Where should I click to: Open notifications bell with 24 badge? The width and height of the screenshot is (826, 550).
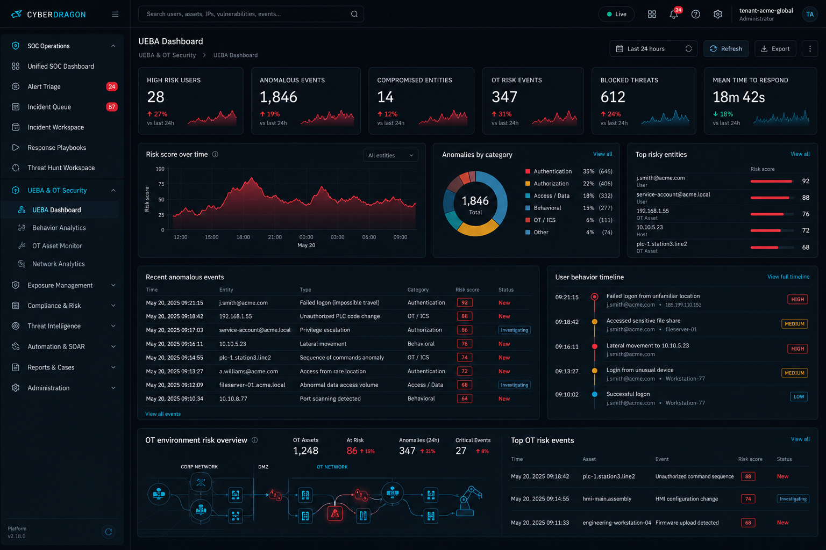(674, 15)
